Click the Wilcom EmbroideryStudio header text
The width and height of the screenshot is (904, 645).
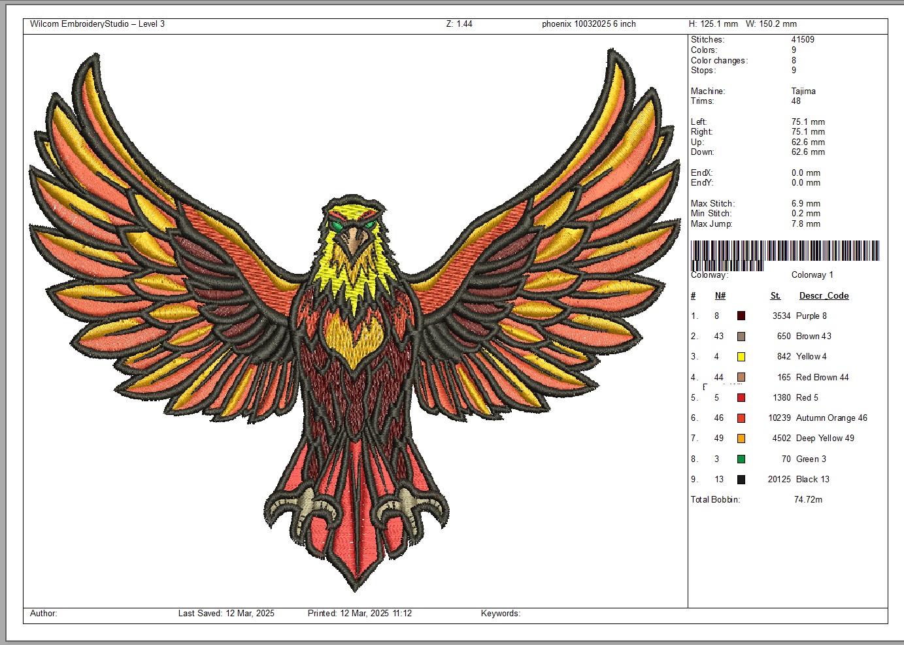coord(97,24)
